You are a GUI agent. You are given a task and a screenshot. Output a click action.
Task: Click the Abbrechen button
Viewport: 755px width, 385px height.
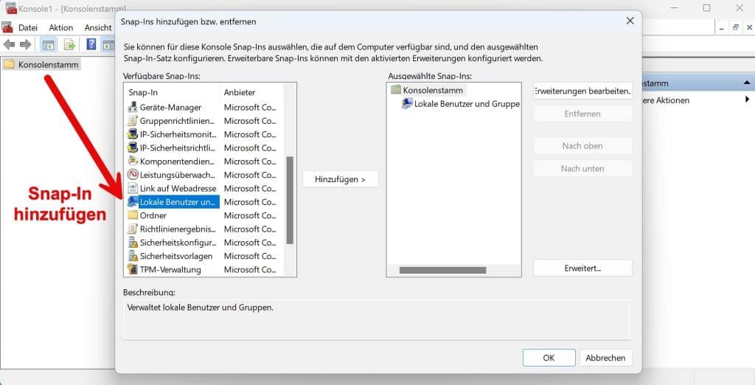[606, 358]
